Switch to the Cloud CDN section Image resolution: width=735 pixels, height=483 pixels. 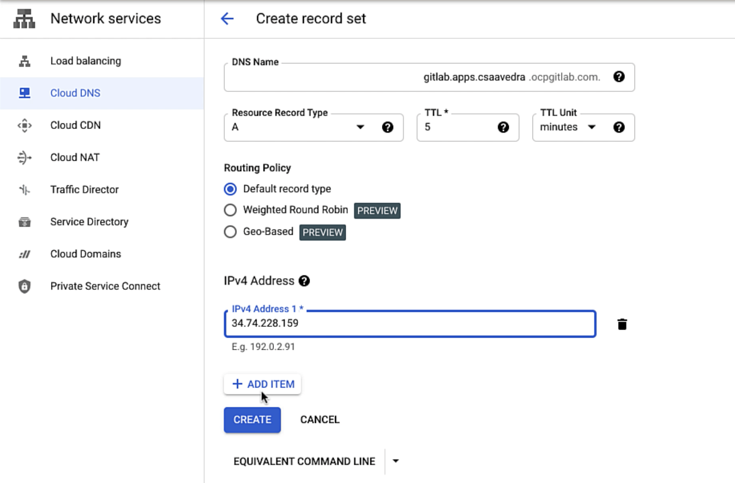25,125
